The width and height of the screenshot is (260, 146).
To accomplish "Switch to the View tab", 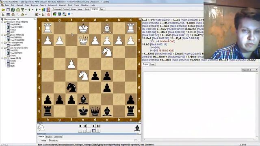I will pos(80,9).
